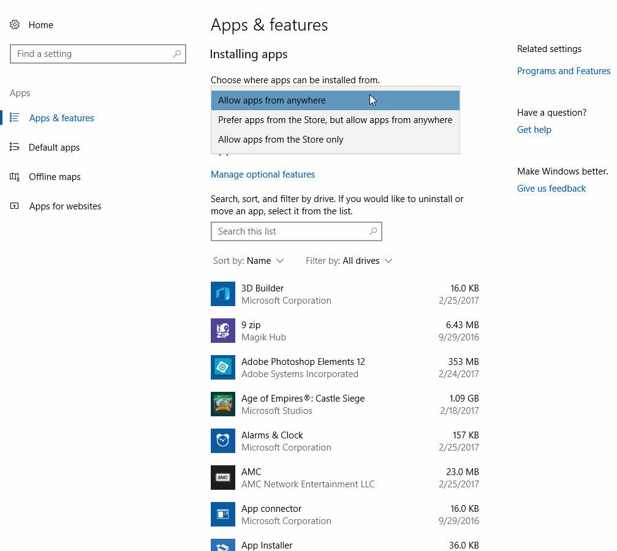
Task: Select App connector app name
Action: 271,509
